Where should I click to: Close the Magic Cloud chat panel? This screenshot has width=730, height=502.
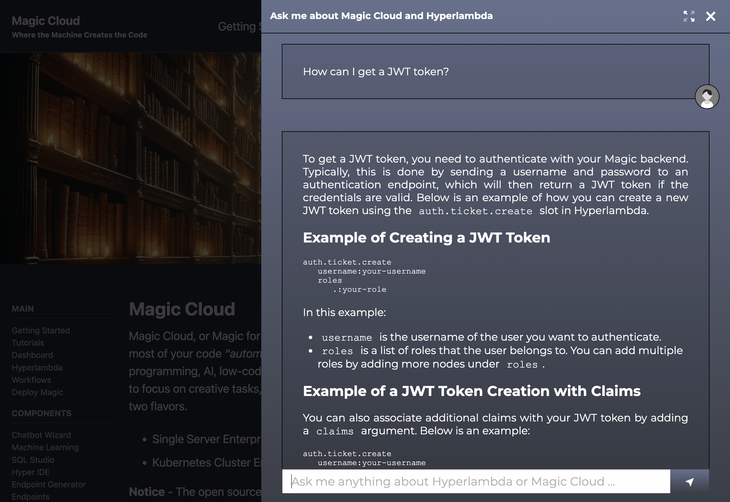(x=710, y=16)
